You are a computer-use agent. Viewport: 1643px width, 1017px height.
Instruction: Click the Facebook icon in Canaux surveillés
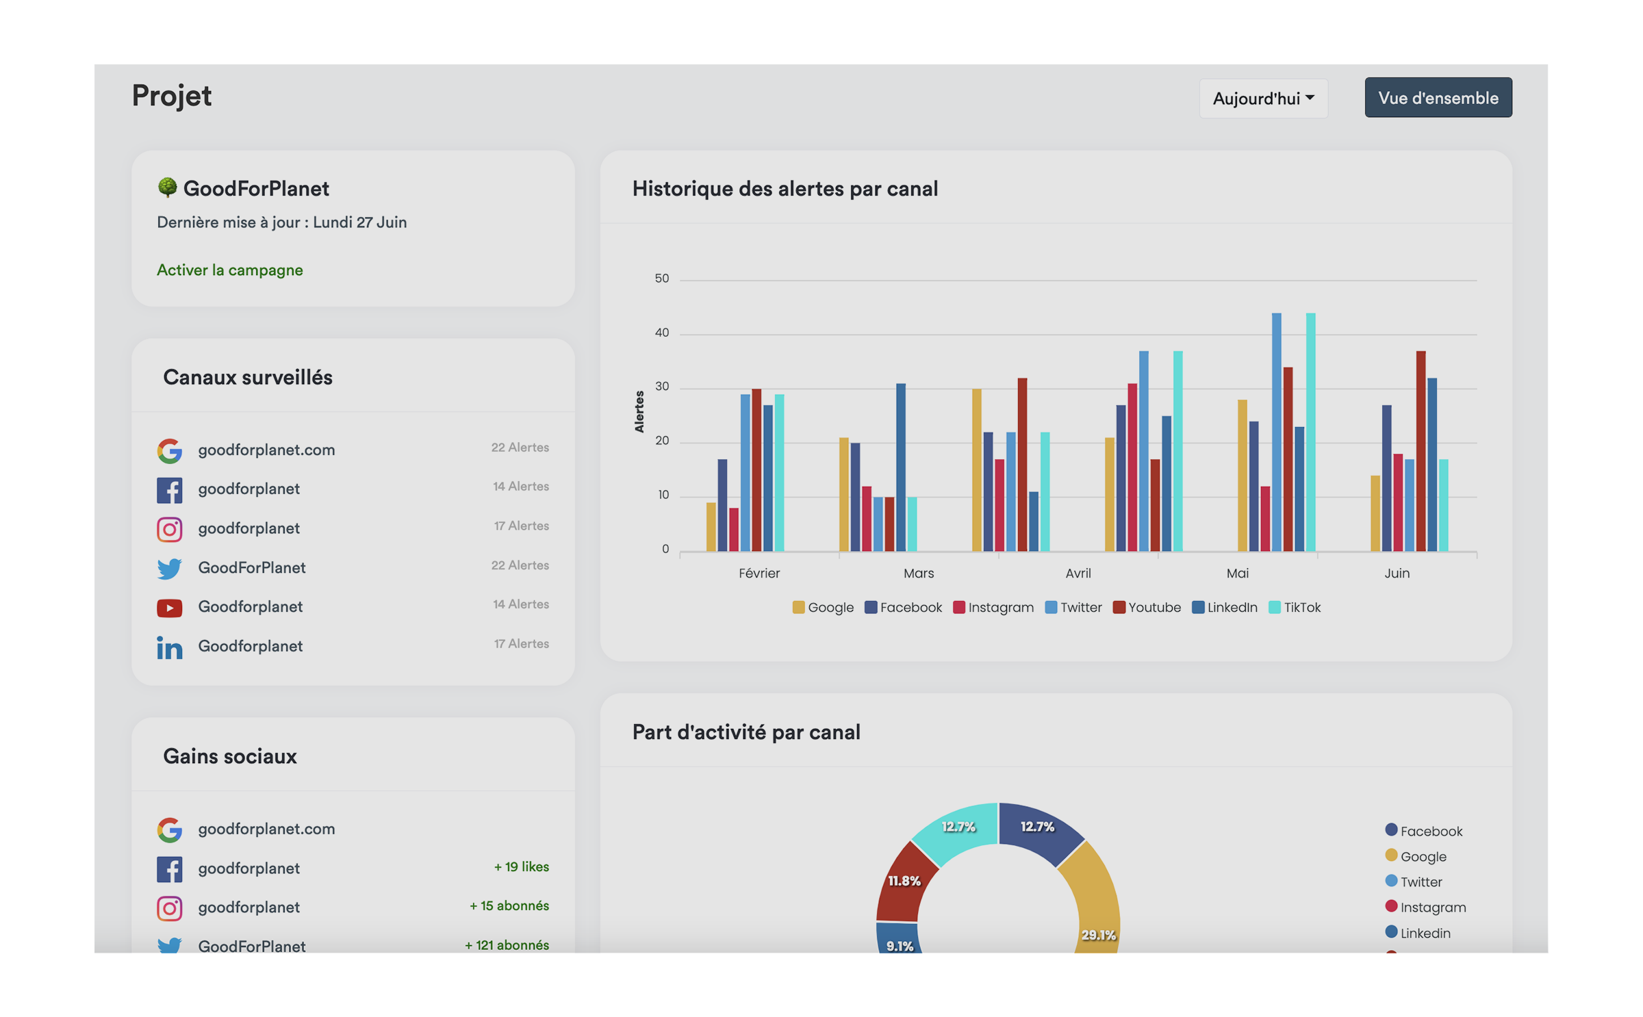(169, 489)
